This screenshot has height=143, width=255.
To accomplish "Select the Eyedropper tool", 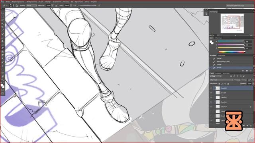I will [3, 31].
